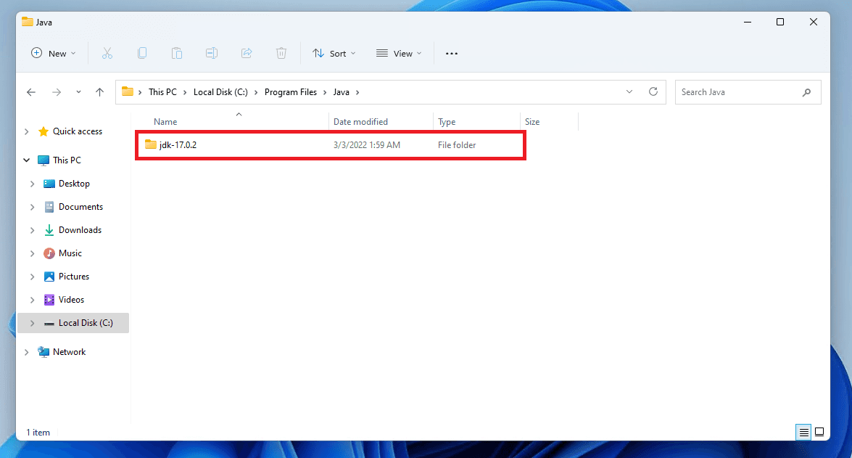The width and height of the screenshot is (852, 458).
Task: Navigate to Local Disk (C:) breadcrumb
Action: coord(220,92)
